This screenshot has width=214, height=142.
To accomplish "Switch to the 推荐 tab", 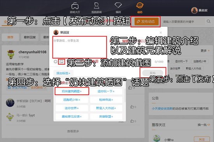I will coord(11,37).
